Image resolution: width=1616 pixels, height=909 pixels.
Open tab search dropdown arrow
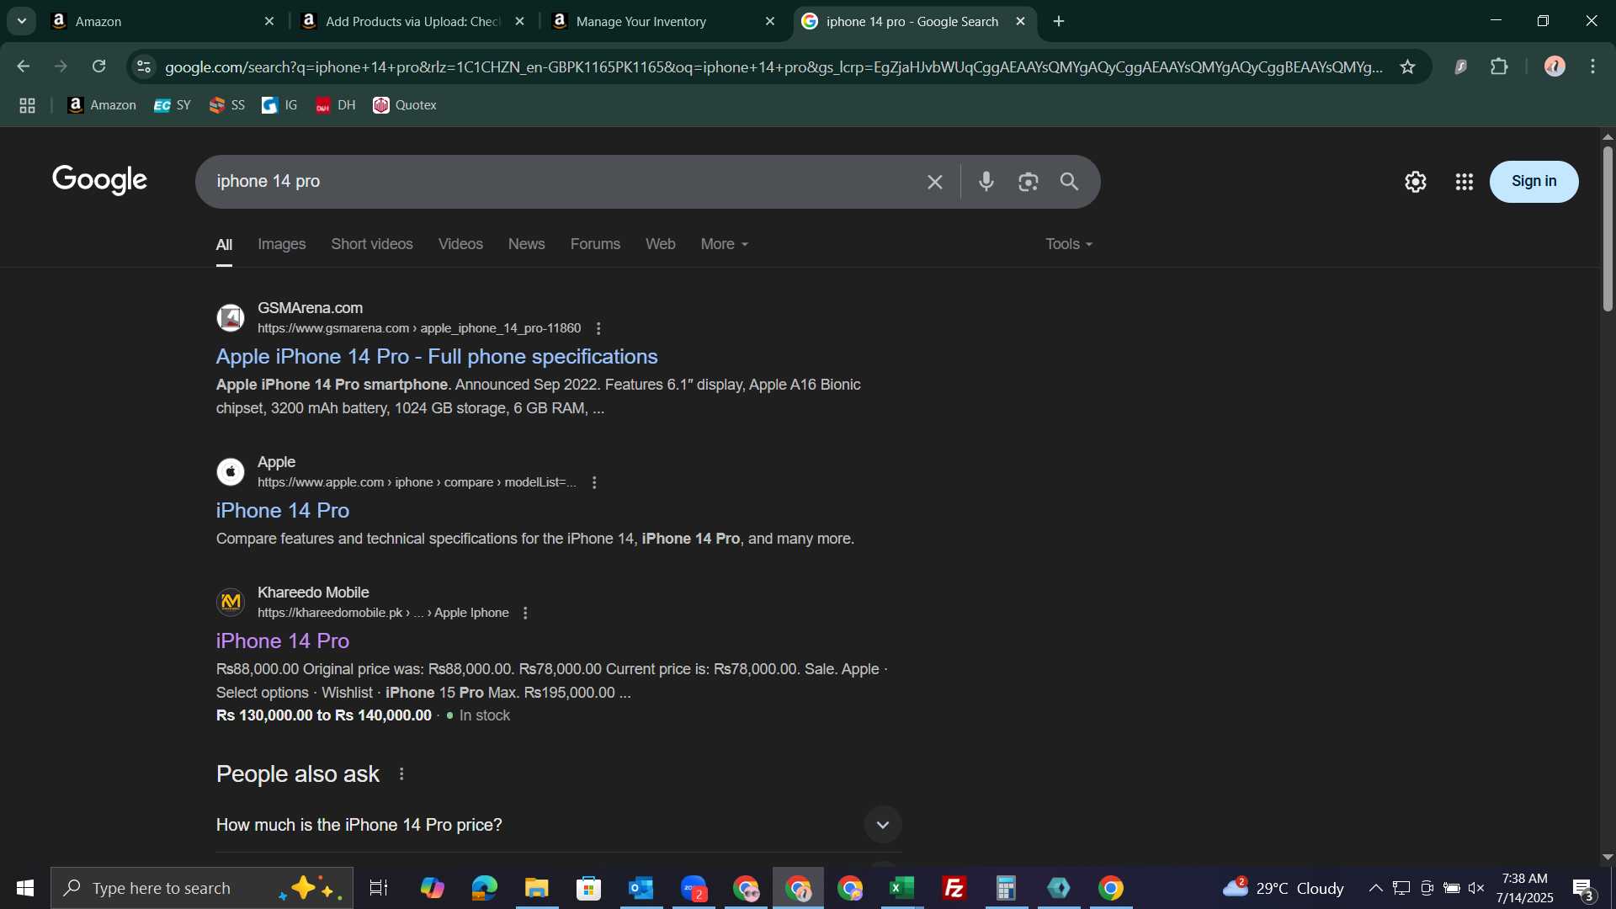22,21
